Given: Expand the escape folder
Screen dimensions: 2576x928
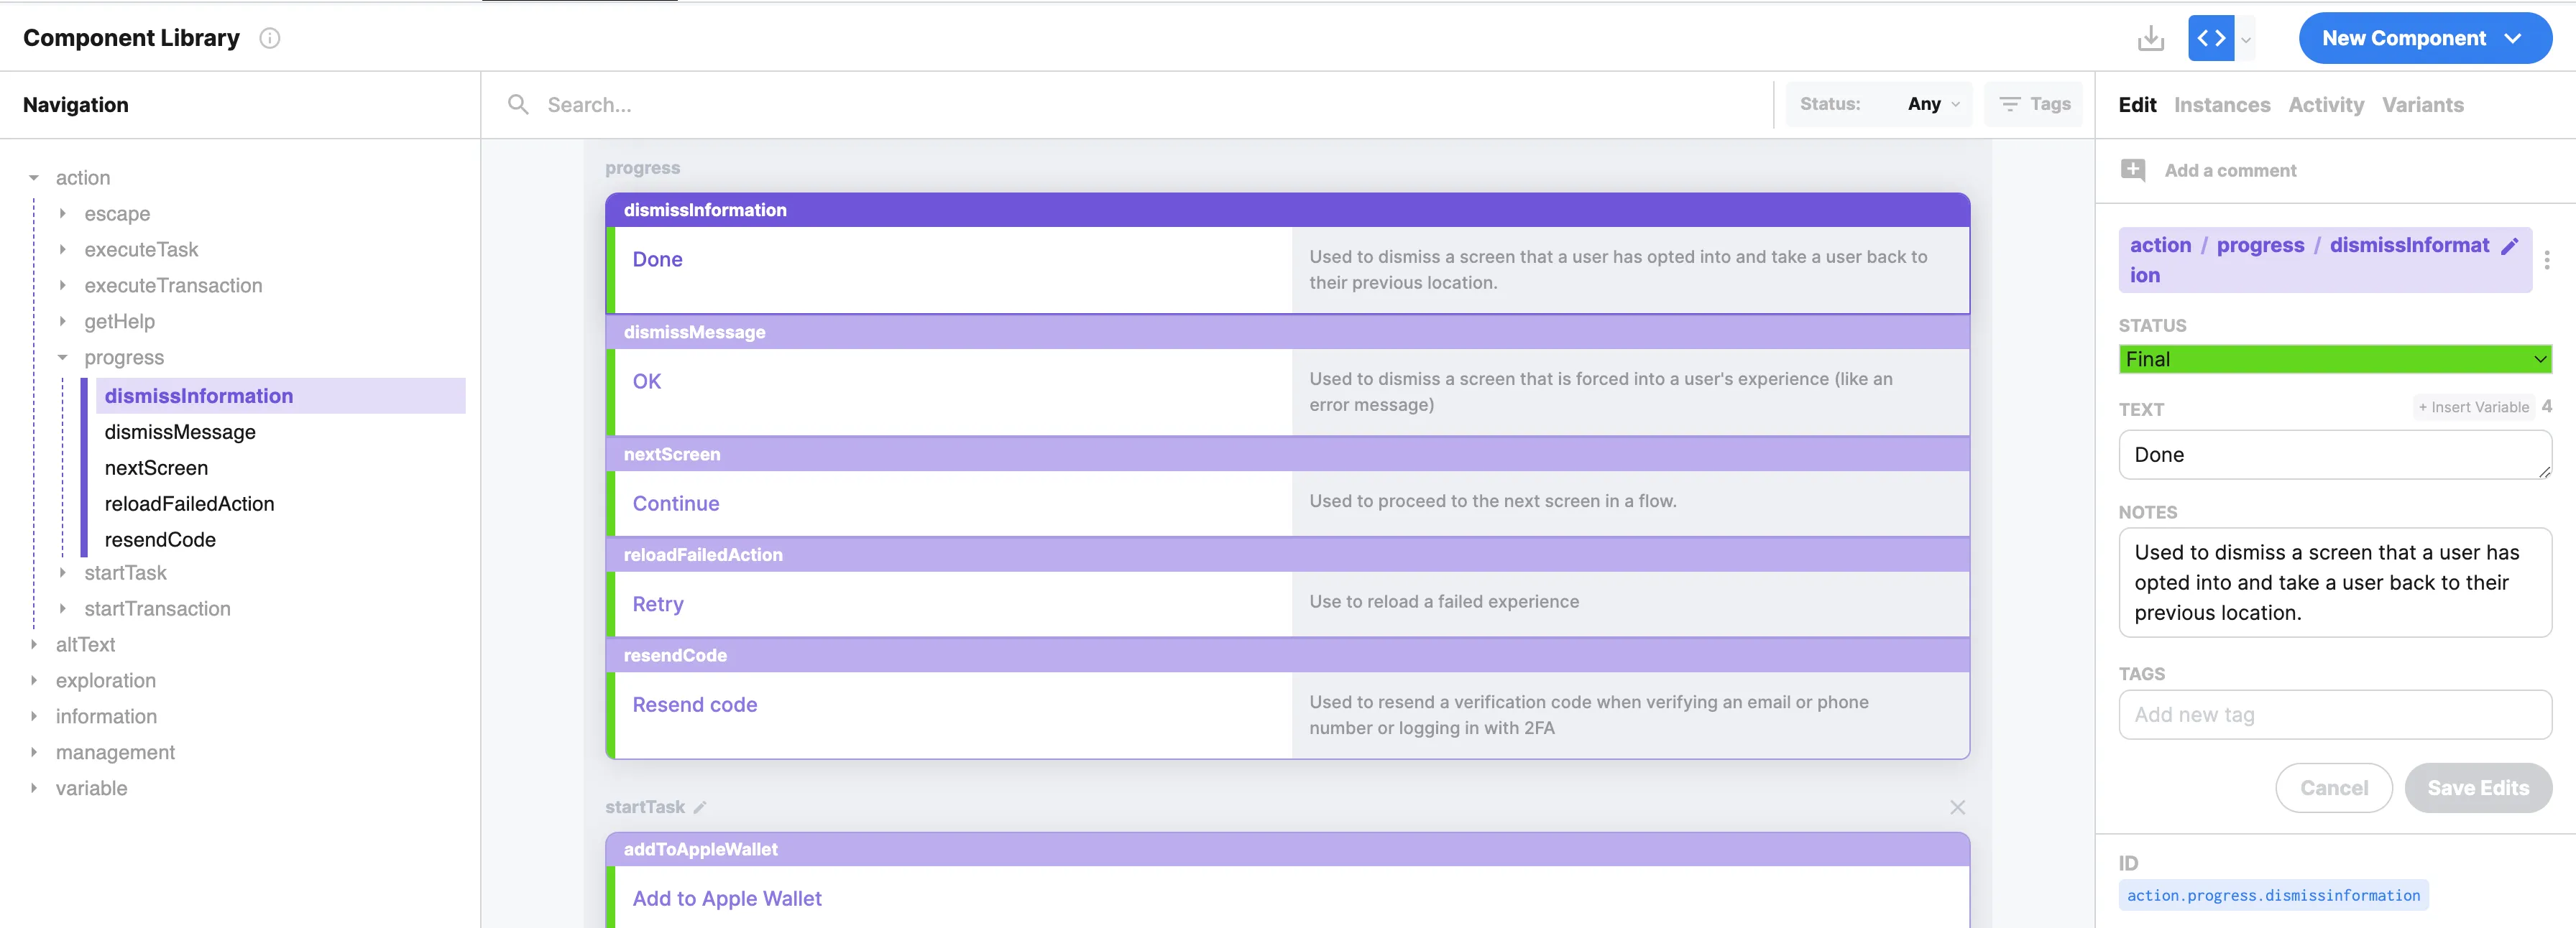Looking at the screenshot, I should point(63,214).
